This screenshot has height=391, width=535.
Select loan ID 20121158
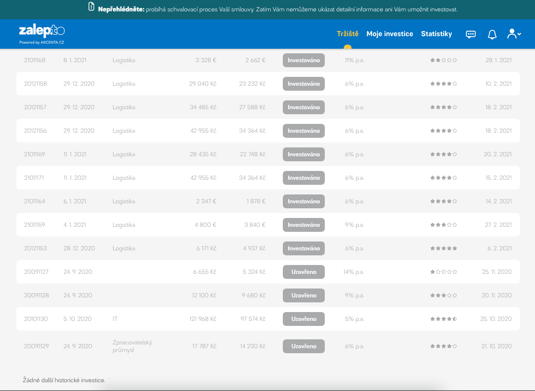click(36, 84)
